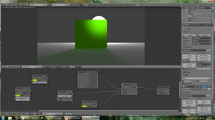Viewport: 215px width, 120px height.
Task: Click the Node editor type selector icon
Action: tap(3, 113)
